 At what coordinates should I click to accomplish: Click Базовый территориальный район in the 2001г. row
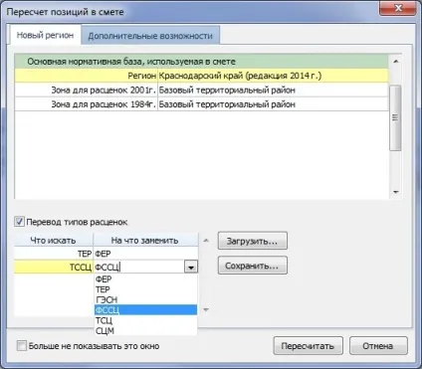pos(273,90)
